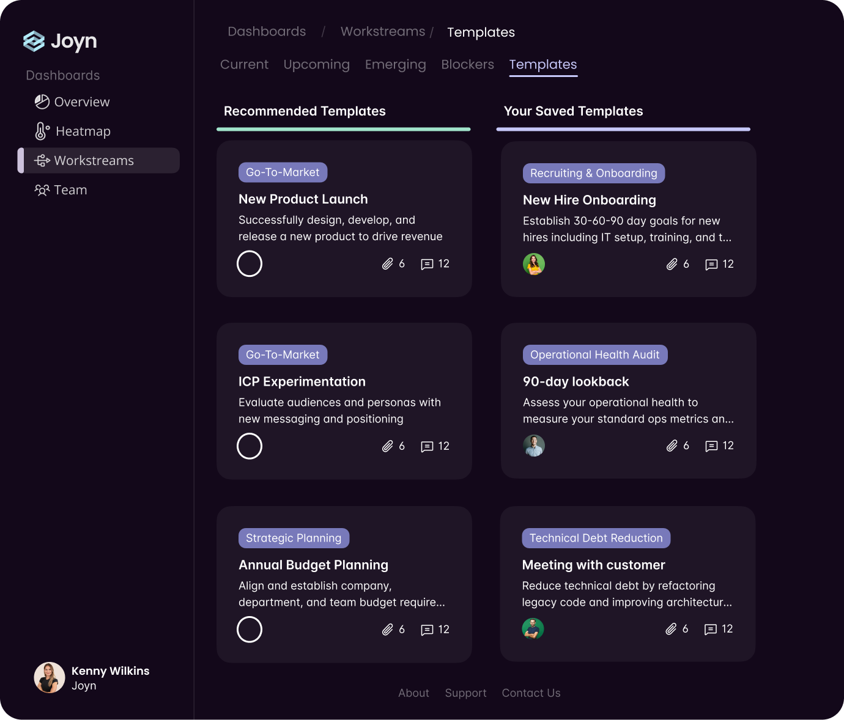
Task: Select the New Product Launch template circle
Action: [250, 263]
